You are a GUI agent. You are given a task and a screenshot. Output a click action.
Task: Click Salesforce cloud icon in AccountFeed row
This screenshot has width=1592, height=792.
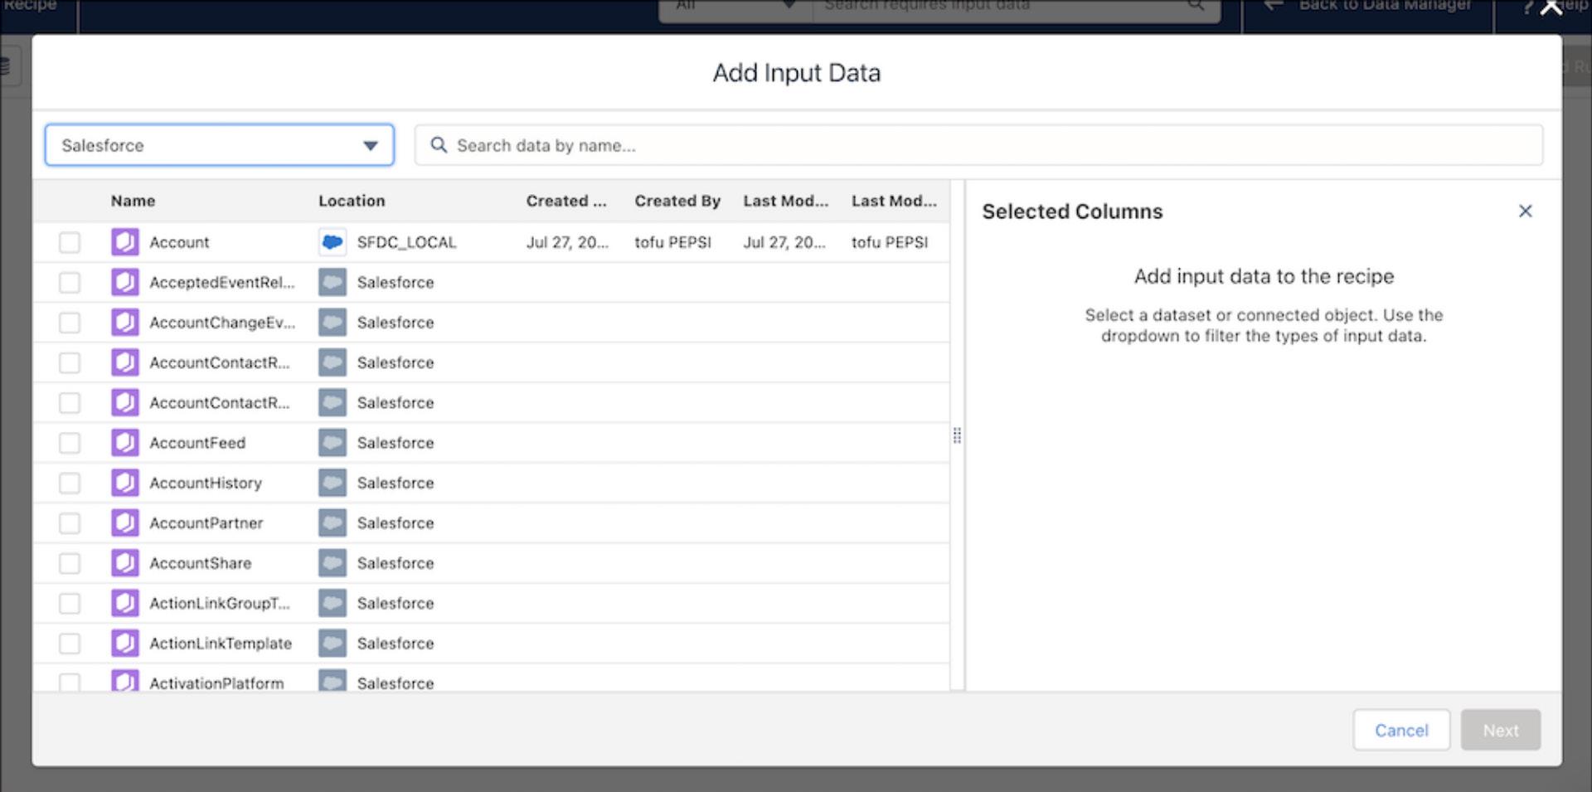tap(332, 443)
